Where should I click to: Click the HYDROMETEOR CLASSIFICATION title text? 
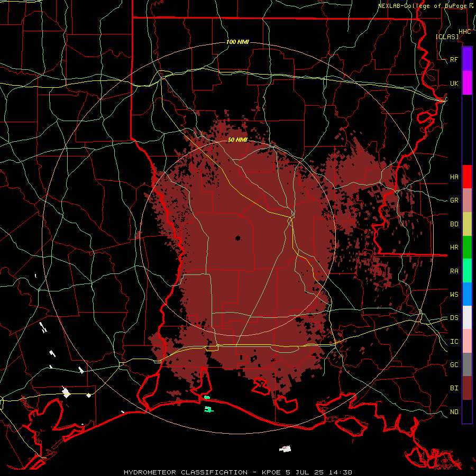(x=186, y=472)
